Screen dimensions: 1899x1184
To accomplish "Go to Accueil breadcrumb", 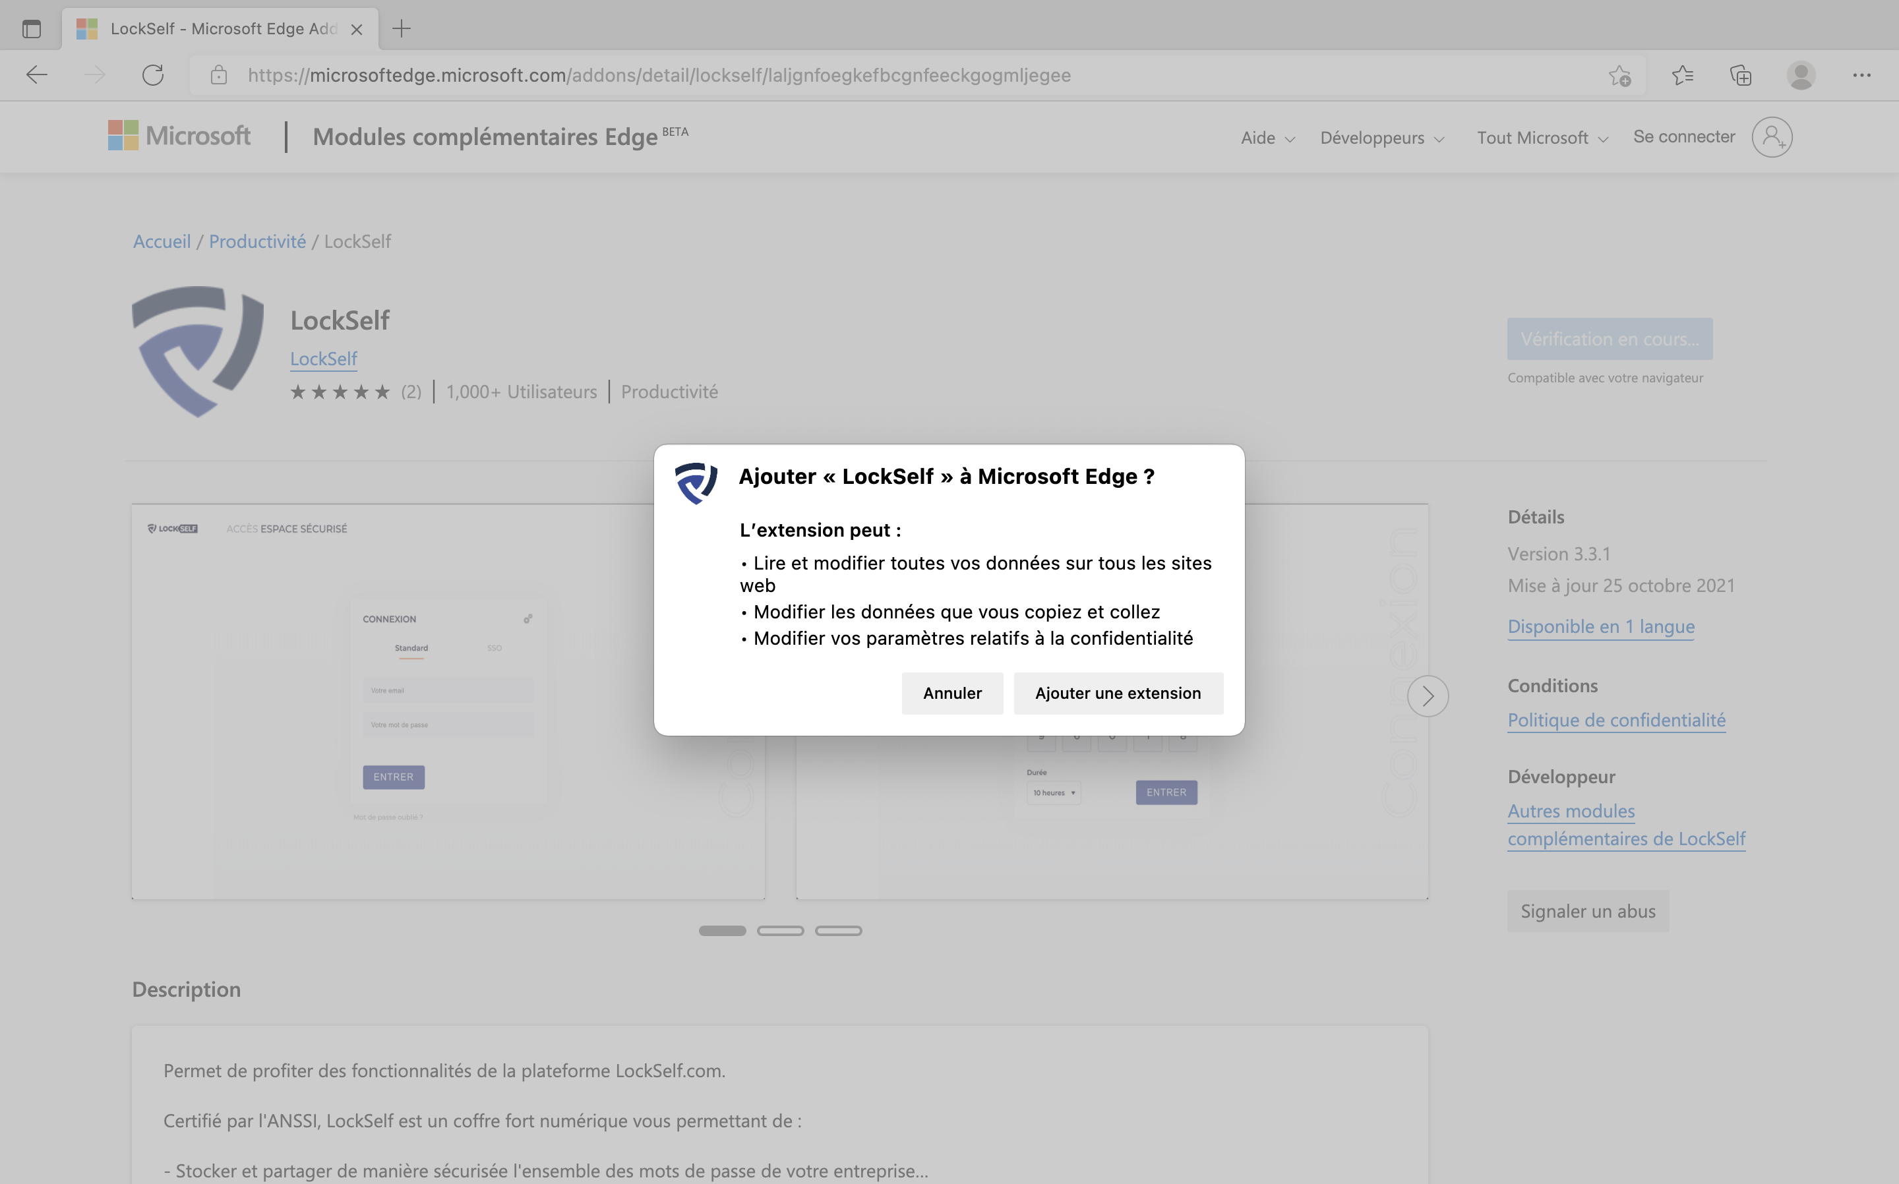I will 162,241.
